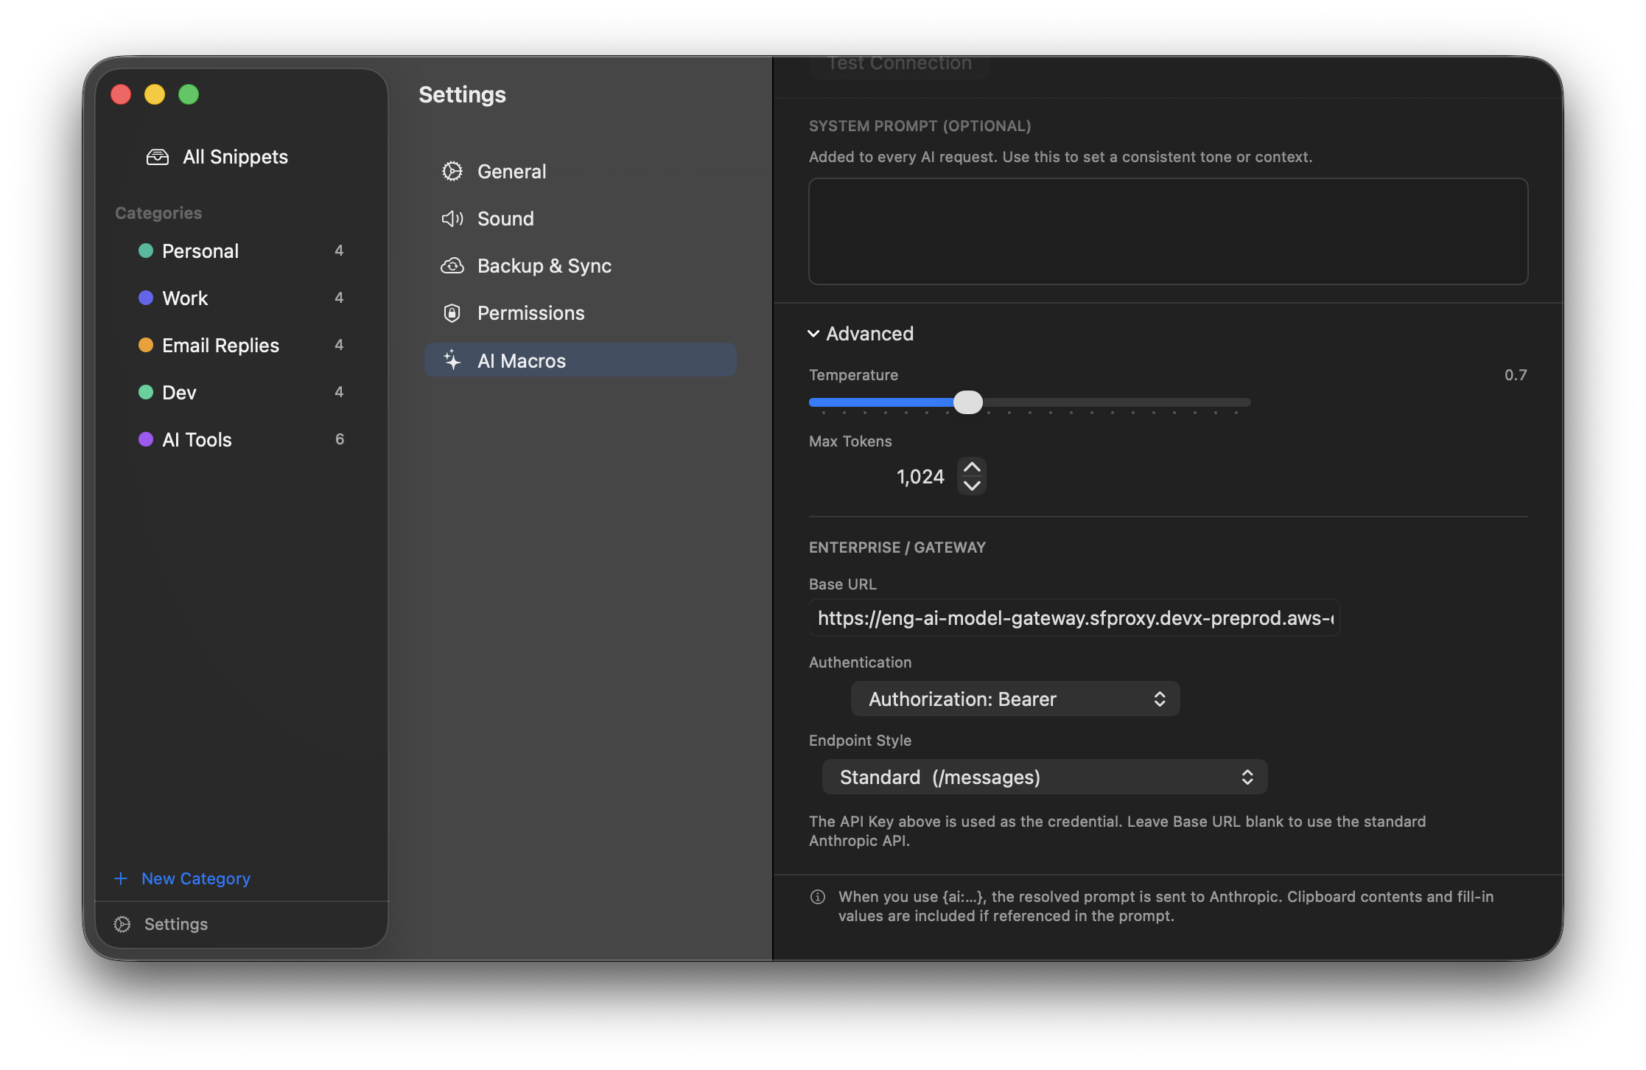Open the Endpoint Style dropdown
1646x1070 pixels.
pos(1044,776)
